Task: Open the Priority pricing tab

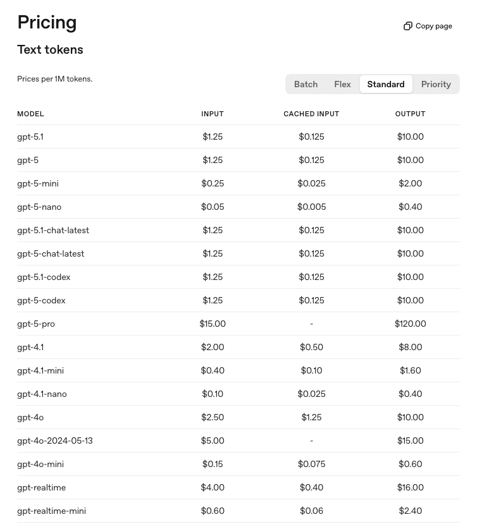Action: tap(436, 84)
